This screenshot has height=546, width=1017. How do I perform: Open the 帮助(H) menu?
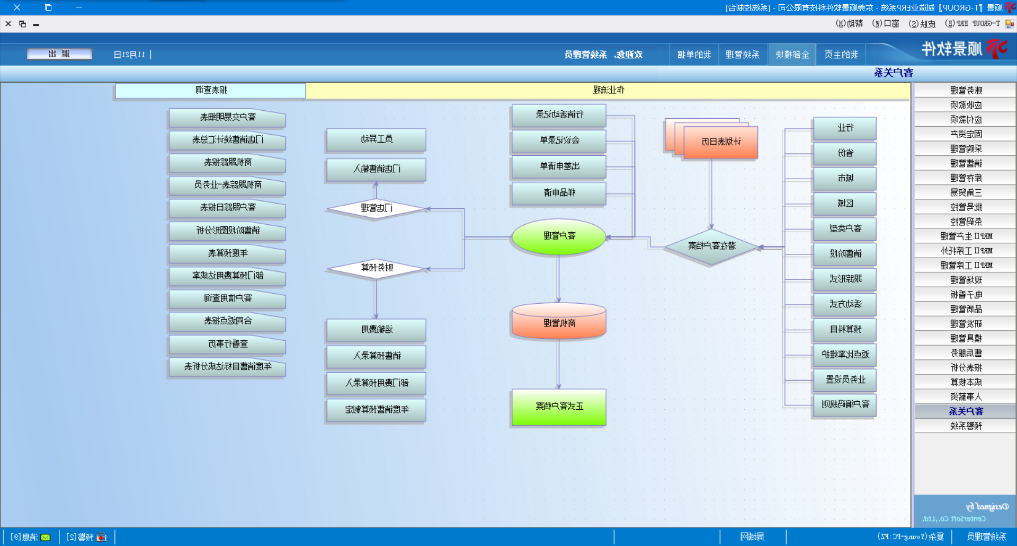(849, 24)
